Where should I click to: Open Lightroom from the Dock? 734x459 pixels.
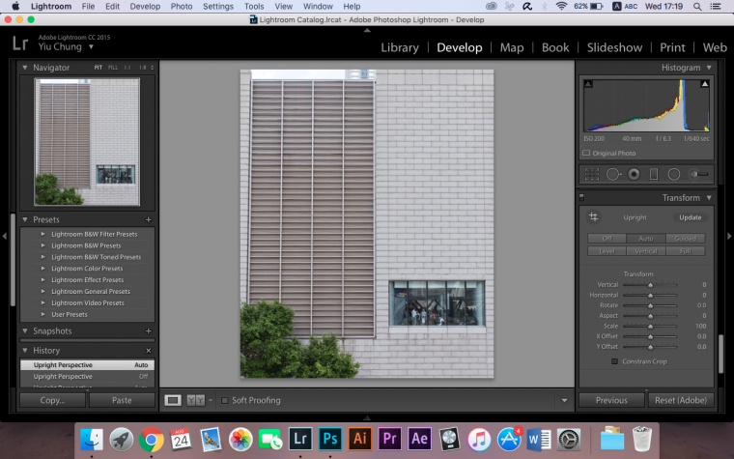pos(300,439)
